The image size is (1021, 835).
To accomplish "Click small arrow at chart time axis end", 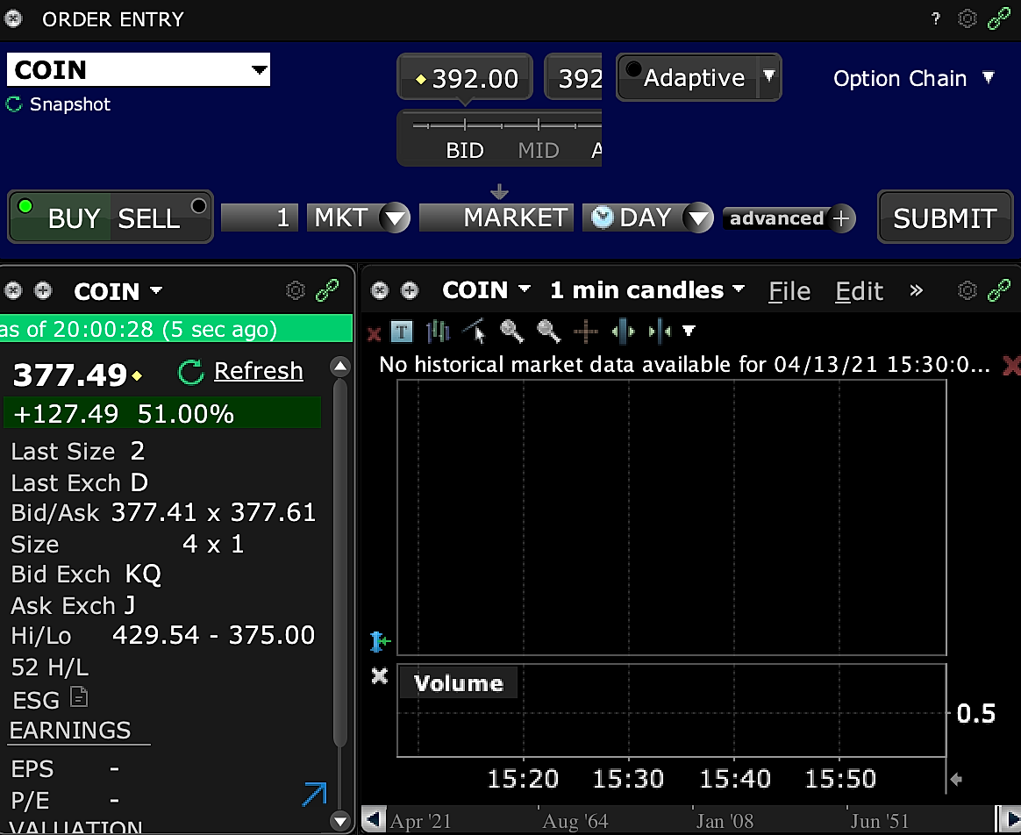I will [957, 779].
